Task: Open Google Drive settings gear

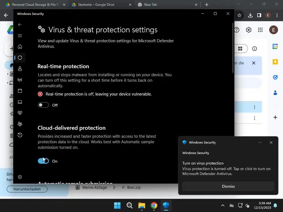Action: coord(248,30)
